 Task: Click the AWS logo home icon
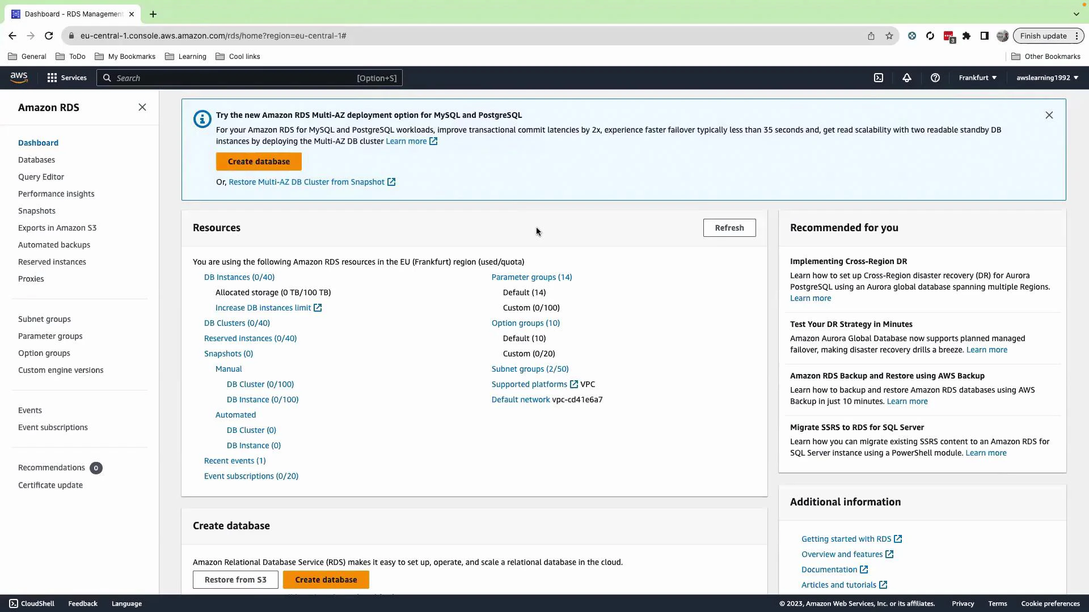19,78
